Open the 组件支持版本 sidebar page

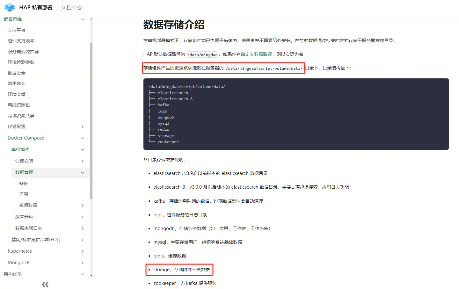(21, 41)
